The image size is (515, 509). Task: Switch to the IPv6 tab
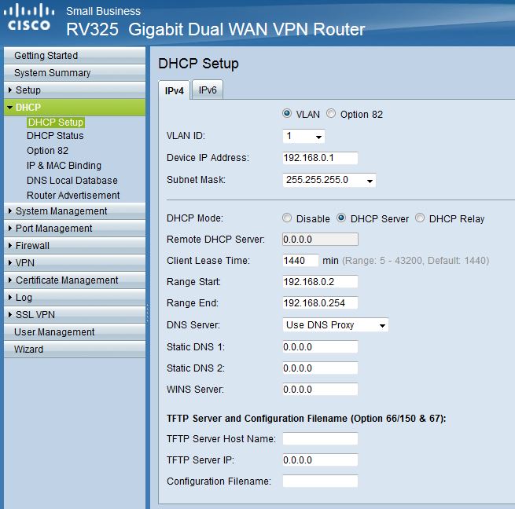click(208, 90)
